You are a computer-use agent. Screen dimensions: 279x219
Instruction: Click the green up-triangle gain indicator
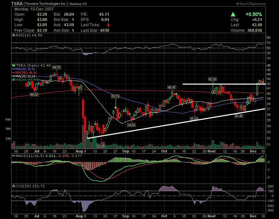(233, 14)
